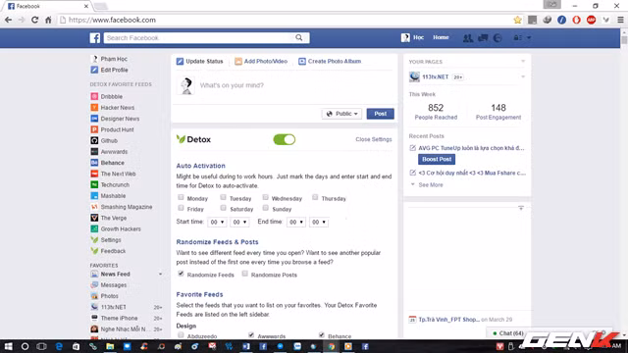Open the Hoc profile link in header
The height and width of the screenshot is (353, 628).
pyautogui.click(x=412, y=37)
